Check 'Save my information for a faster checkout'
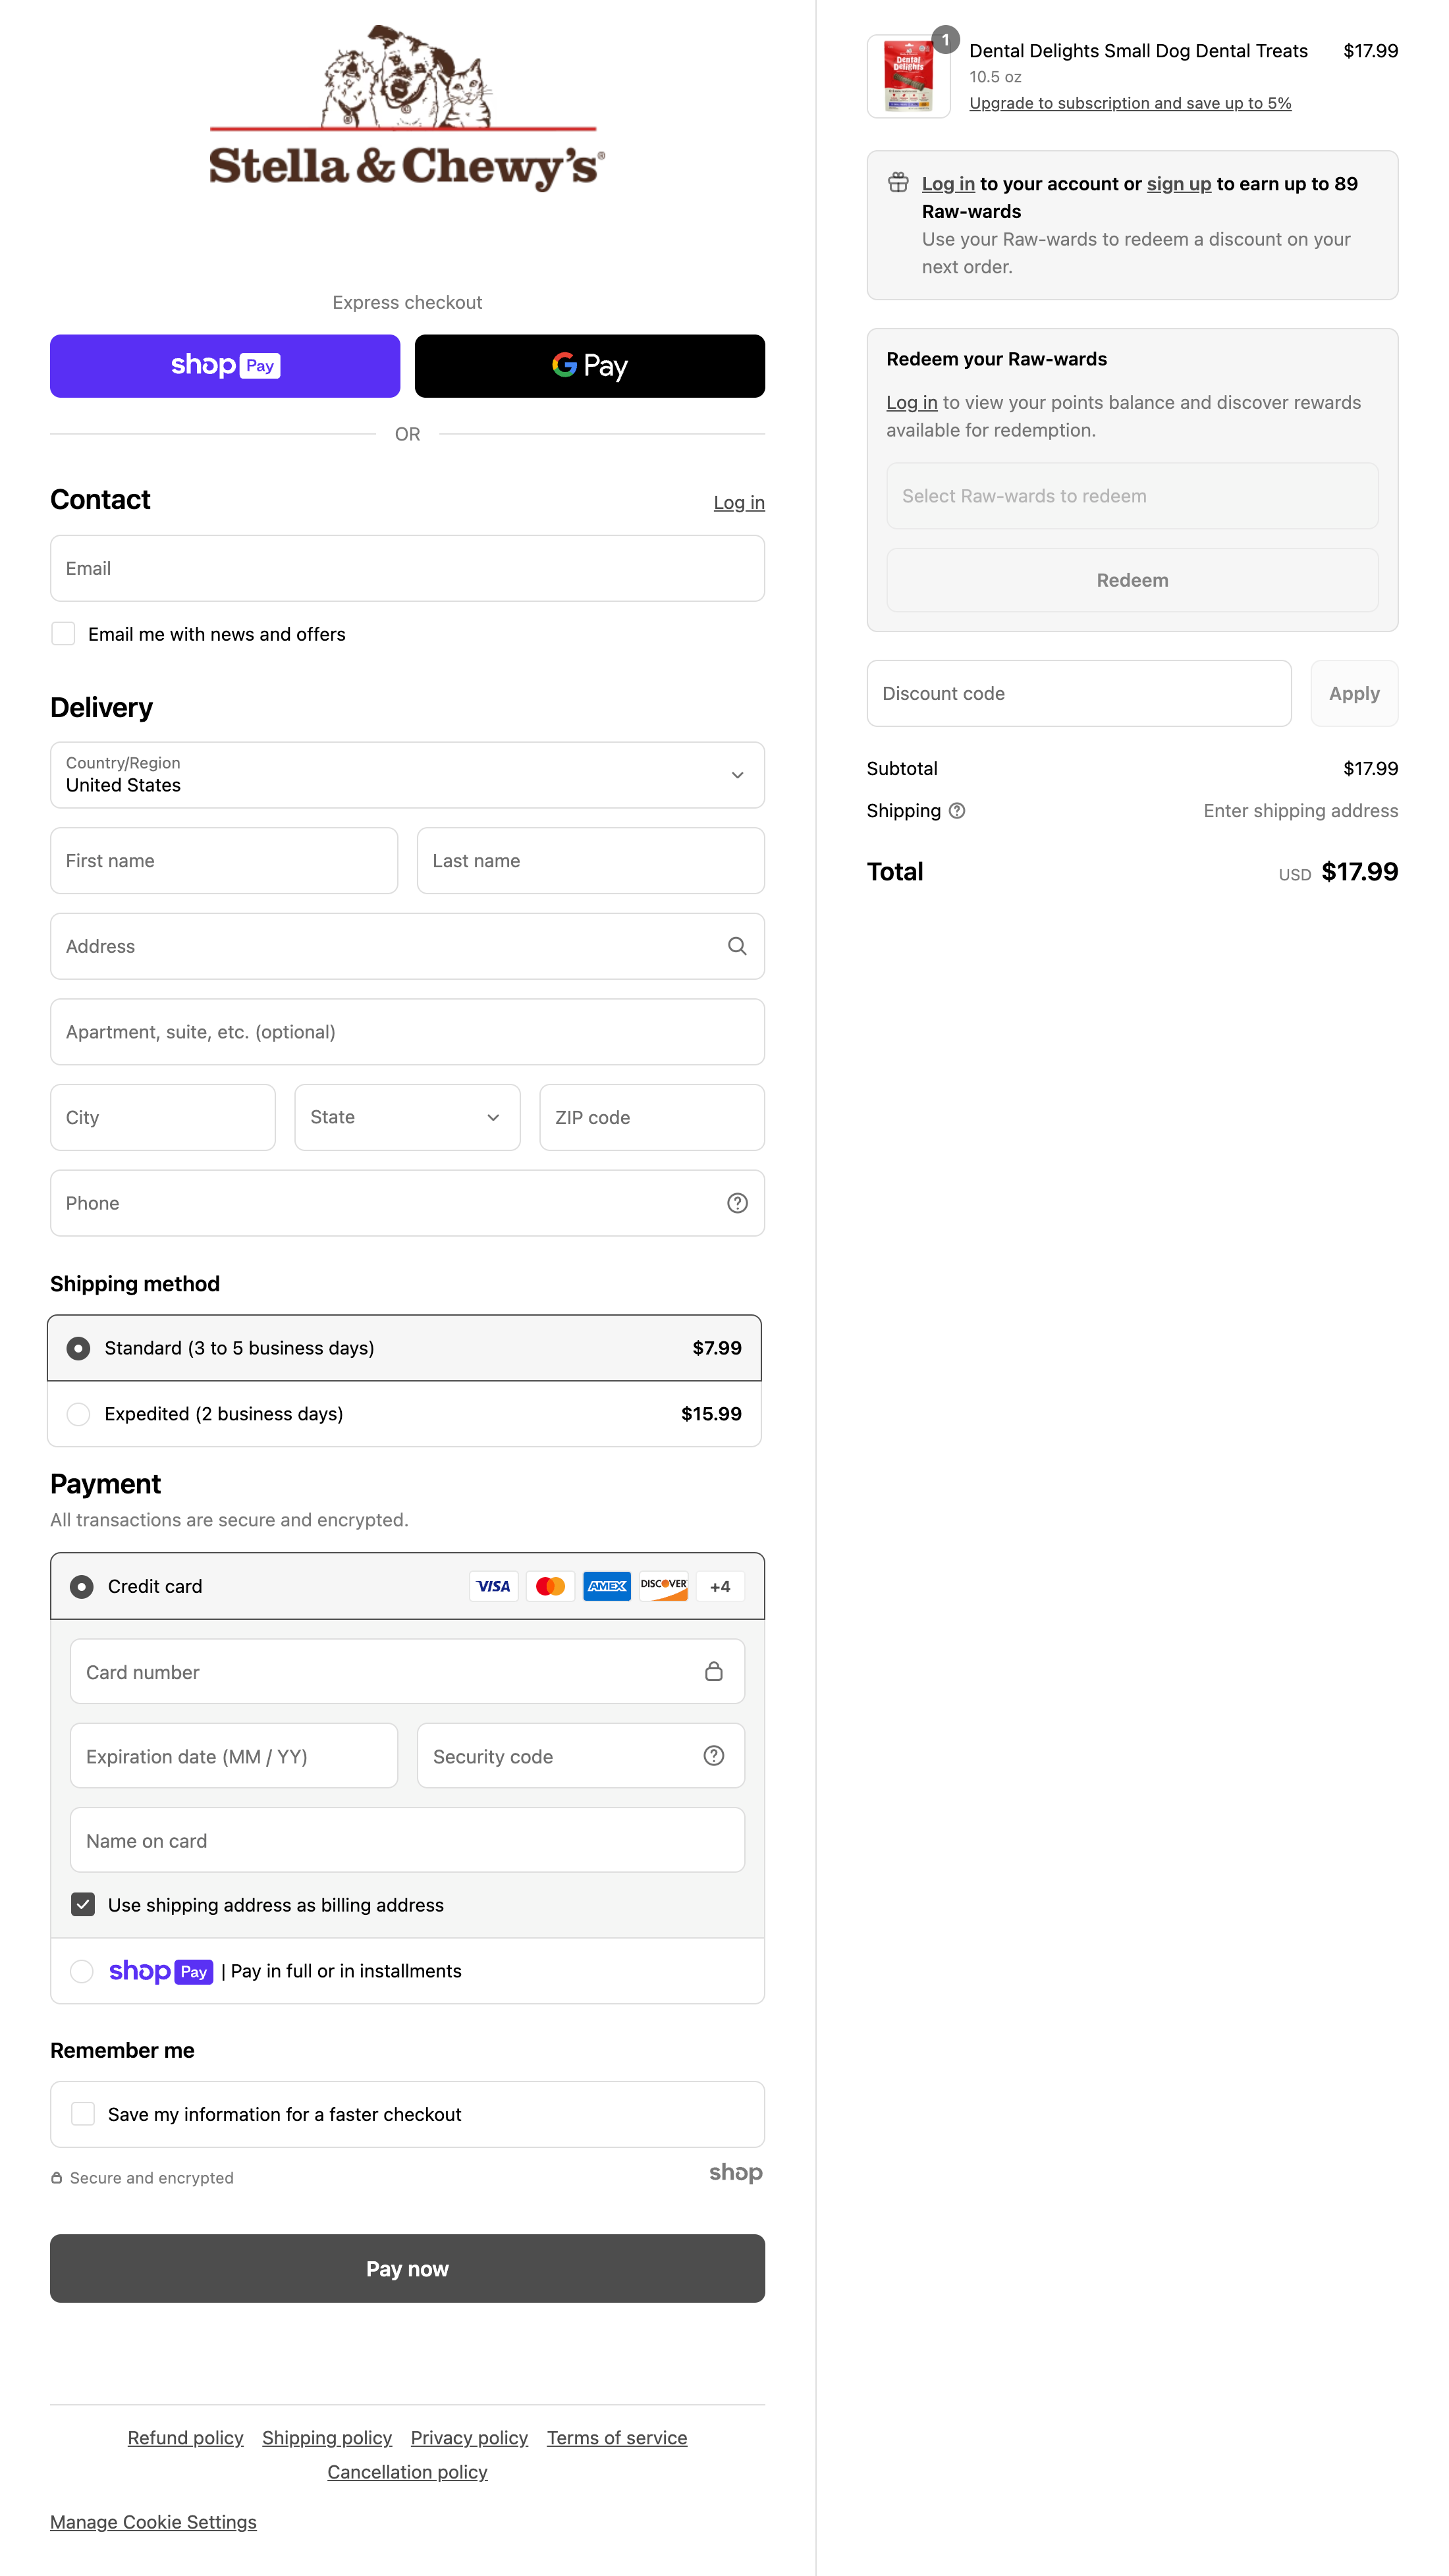 [x=82, y=2114]
